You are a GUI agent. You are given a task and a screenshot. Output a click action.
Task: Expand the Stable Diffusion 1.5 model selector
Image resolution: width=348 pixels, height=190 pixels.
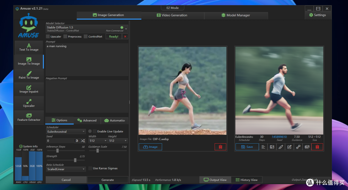[87, 29]
